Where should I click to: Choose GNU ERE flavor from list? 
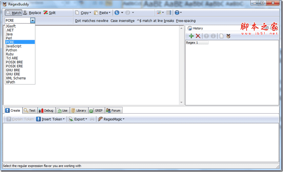pyautogui.click(x=20, y=74)
